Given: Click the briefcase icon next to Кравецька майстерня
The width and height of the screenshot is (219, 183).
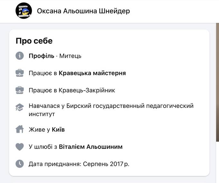Looking at the screenshot, I should 20,73.
